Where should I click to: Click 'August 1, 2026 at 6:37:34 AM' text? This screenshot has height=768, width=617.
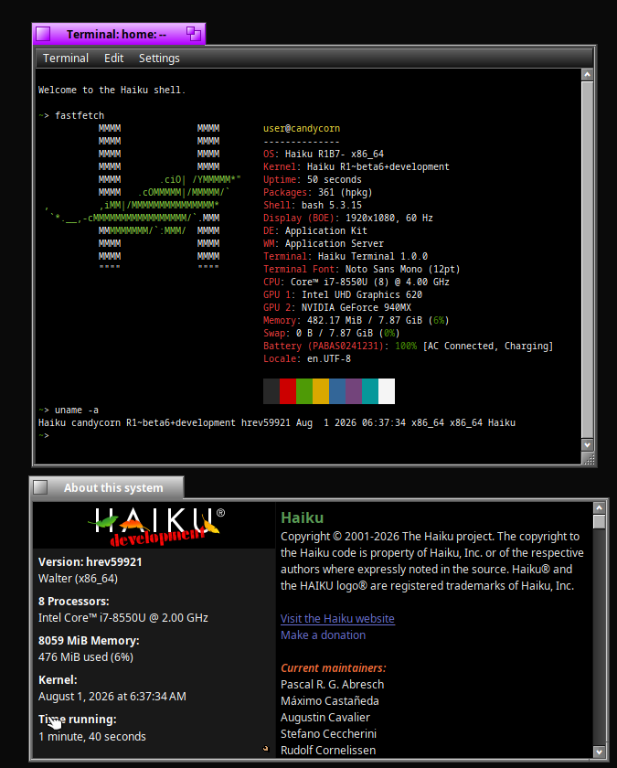tap(112, 697)
